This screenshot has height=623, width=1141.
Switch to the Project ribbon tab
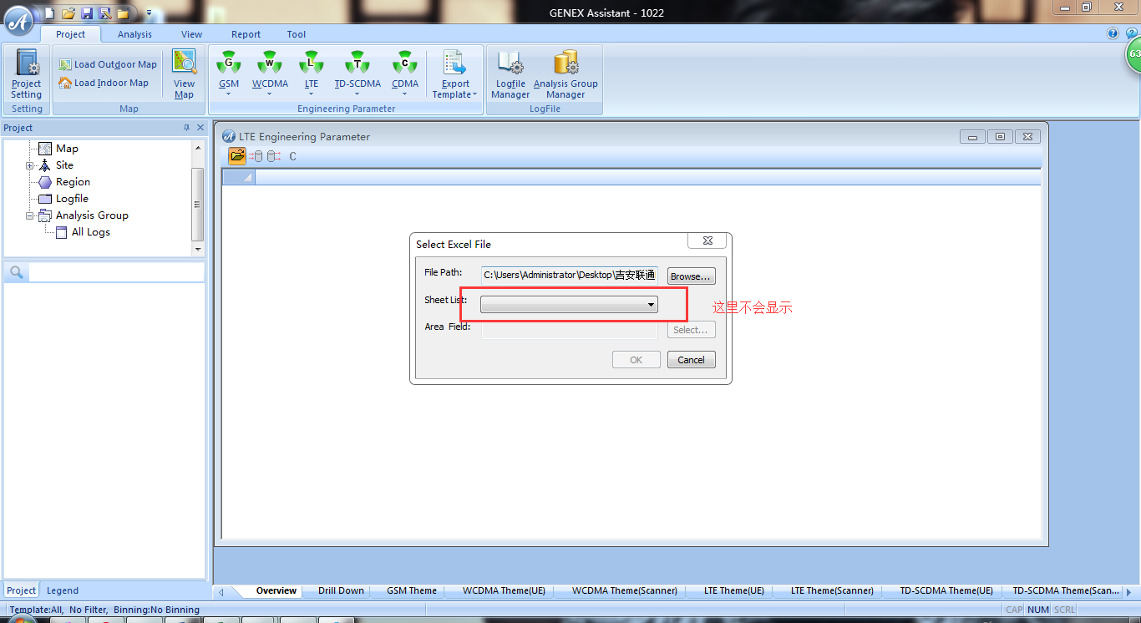point(70,34)
